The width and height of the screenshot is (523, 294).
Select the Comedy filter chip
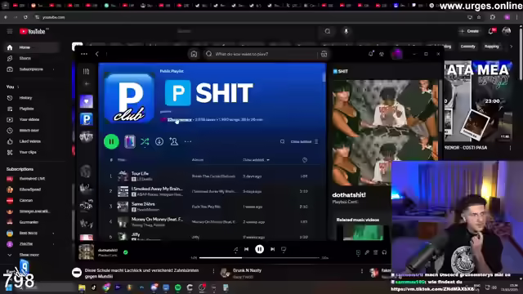click(467, 47)
